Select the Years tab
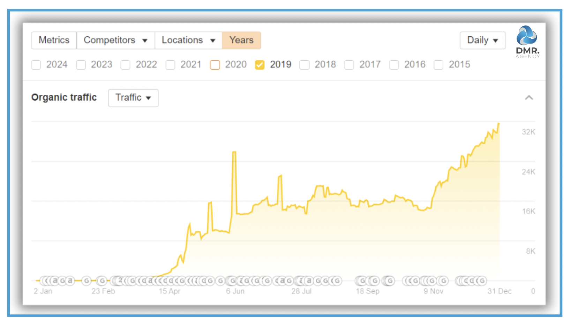 (242, 40)
